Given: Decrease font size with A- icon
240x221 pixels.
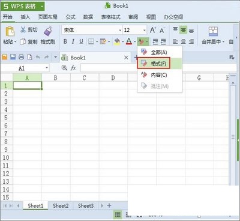Looking at the screenshot, I should click(x=162, y=30).
